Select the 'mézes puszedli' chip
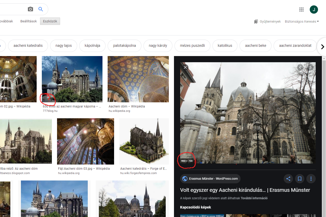 tap(192, 46)
